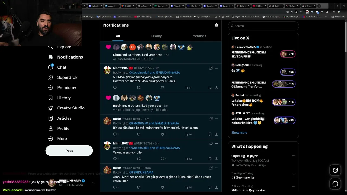Switch to the Mentions tab

[199, 36]
